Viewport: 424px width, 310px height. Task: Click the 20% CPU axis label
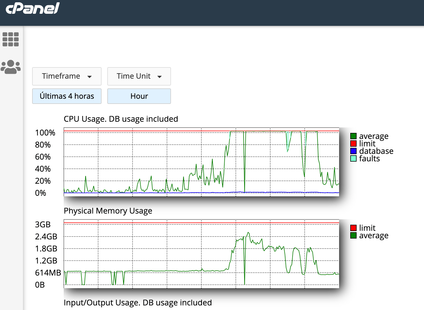(43, 181)
